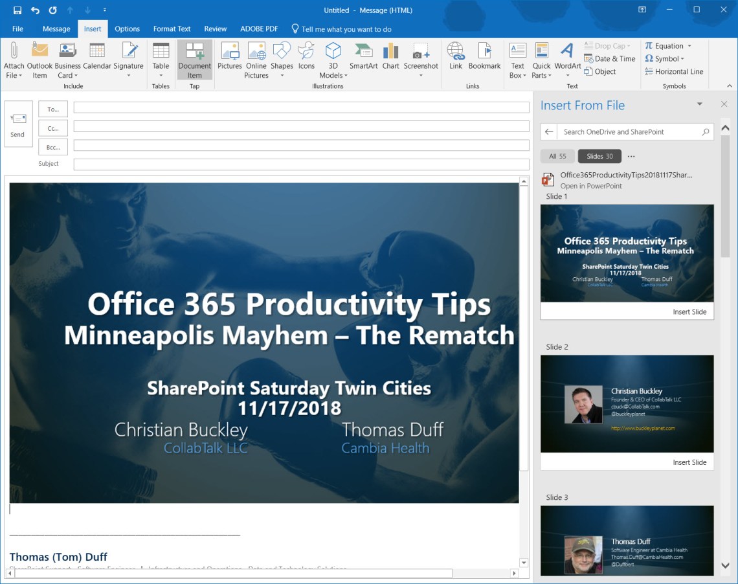Open the File menu
Viewport: 738px width, 584px height.
[17, 28]
